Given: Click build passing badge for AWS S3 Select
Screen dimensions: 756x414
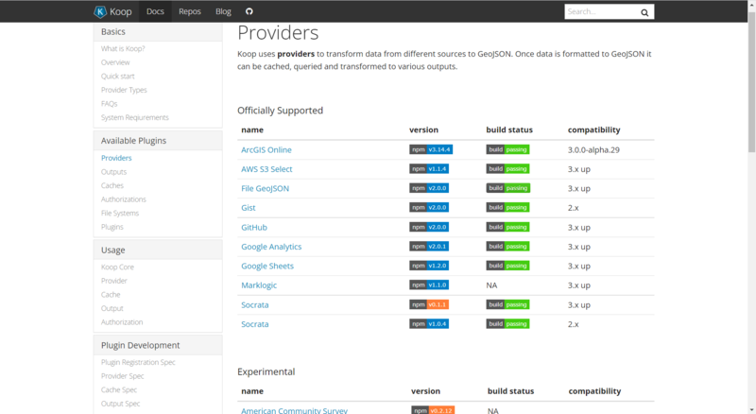Looking at the screenshot, I should 507,169.
